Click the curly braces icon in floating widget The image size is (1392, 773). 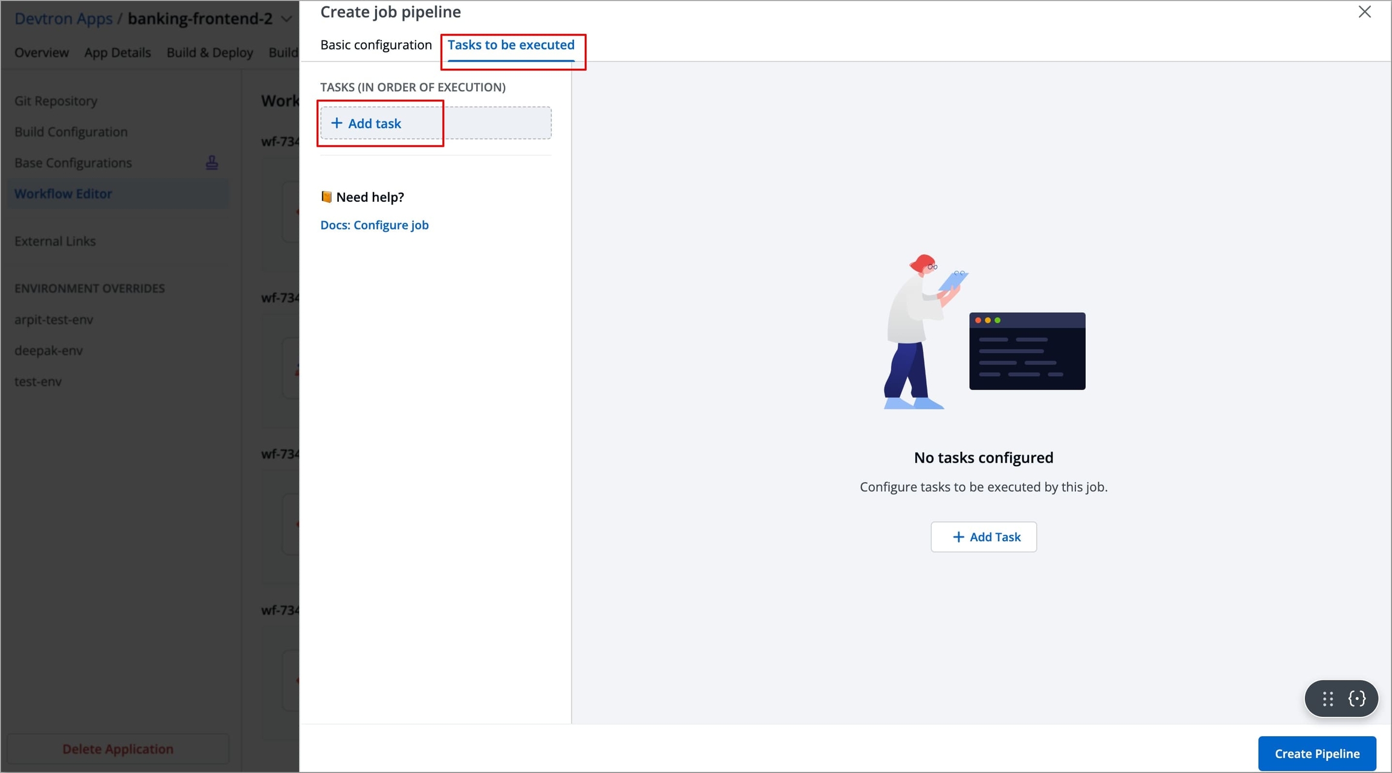coord(1357,699)
